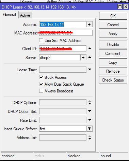The width and height of the screenshot is (129, 161).
Task: Click the Active MAC Address column header
Action: tap(90, 1)
